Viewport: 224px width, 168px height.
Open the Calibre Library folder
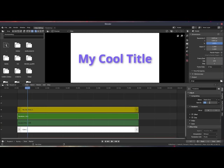(x=6, y=72)
